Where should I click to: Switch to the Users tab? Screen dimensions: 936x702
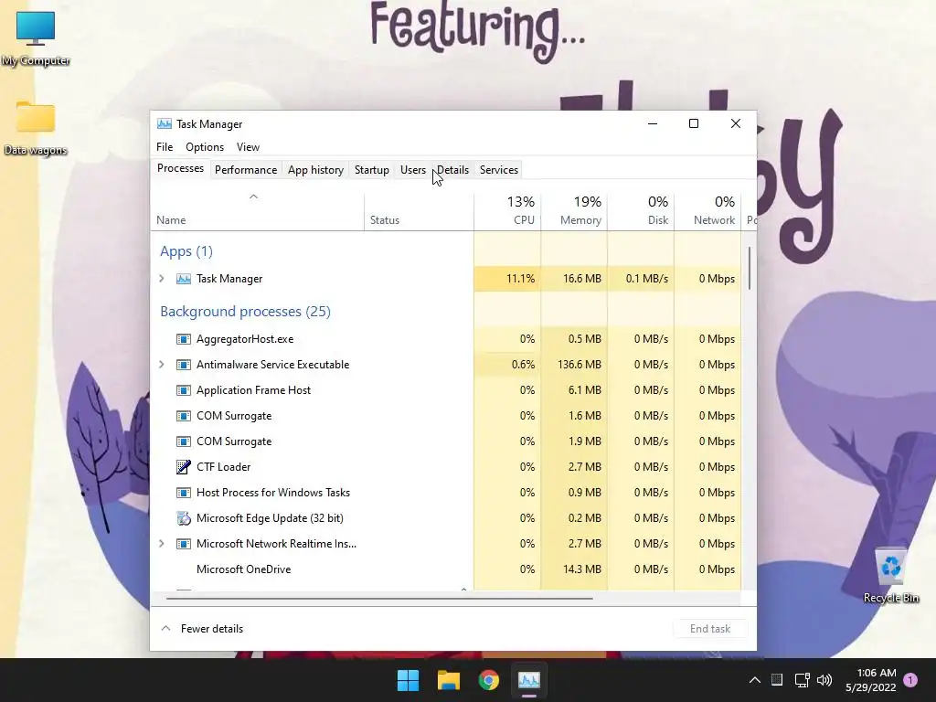coord(413,170)
